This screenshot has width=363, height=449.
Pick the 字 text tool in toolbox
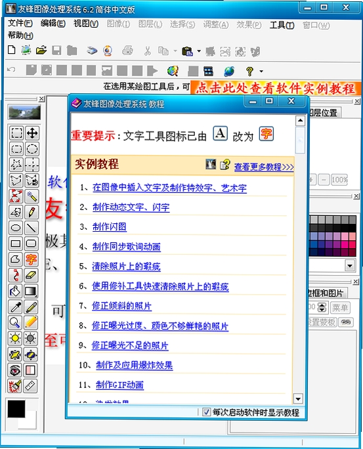(x=32, y=259)
